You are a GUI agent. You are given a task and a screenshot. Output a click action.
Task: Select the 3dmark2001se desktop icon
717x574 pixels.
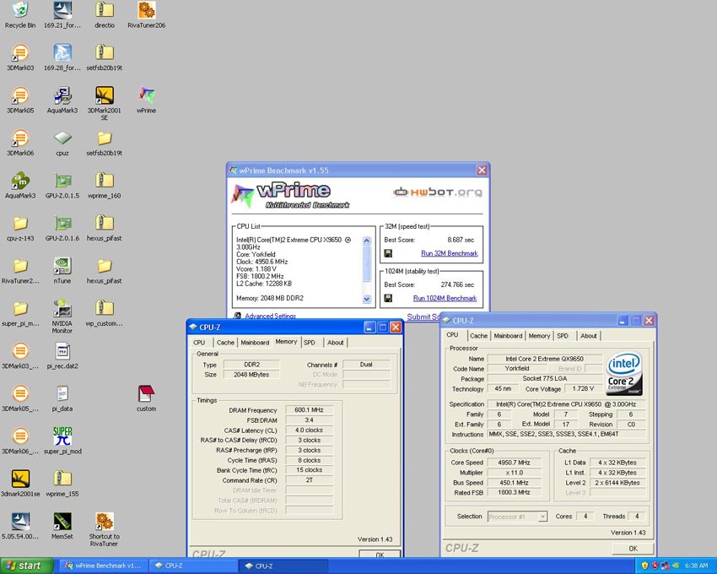[20, 479]
